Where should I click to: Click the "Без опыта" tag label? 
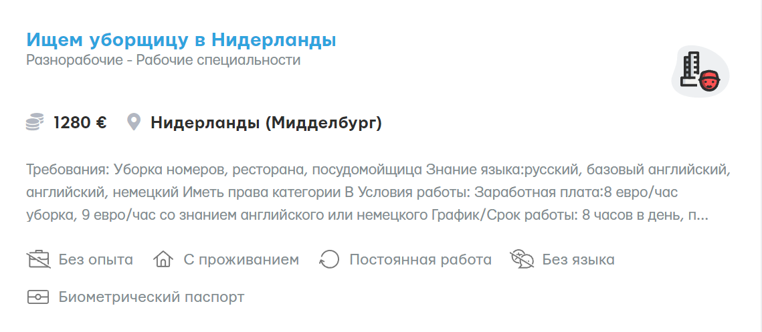pyautogui.click(x=96, y=259)
